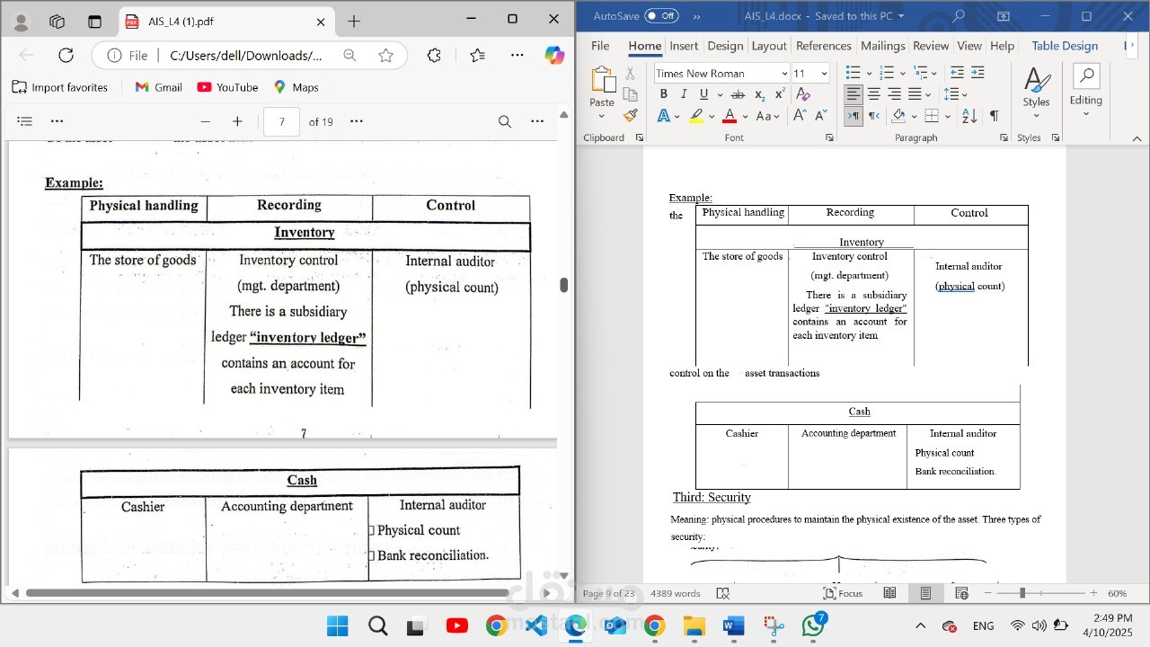Image resolution: width=1150 pixels, height=647 pixels.
Task: Switch to Read Mode view in Word
Action: pyautogui.click(x=889, y=593)
